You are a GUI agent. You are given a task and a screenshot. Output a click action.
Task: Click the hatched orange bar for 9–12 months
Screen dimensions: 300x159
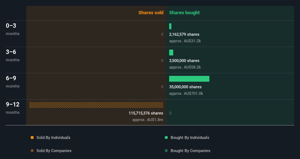coord(96,105)
